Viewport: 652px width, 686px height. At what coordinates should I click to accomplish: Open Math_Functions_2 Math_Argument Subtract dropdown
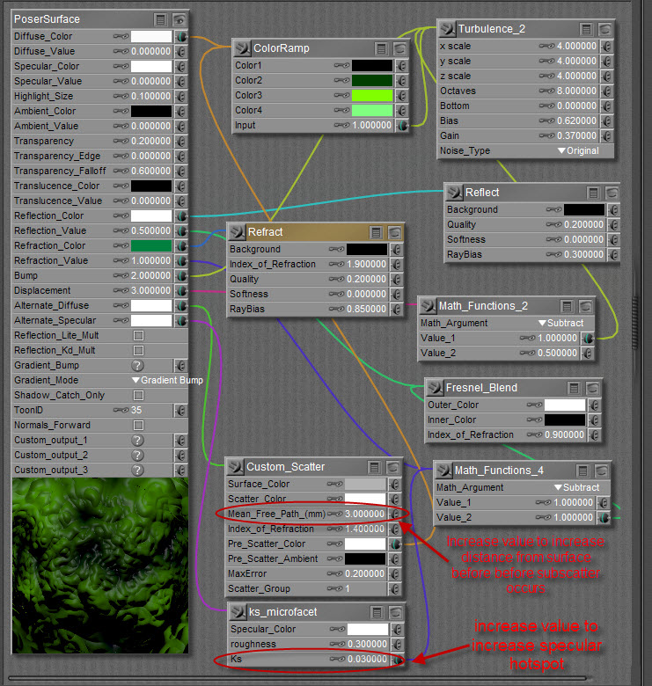click(561, 323)
